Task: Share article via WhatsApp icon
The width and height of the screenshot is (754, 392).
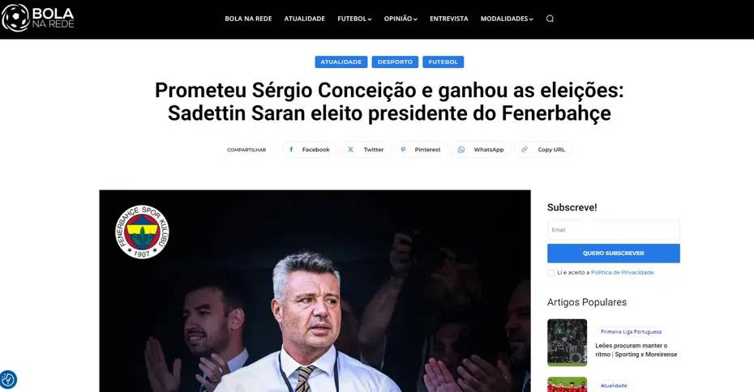Action: pos(461,149)
